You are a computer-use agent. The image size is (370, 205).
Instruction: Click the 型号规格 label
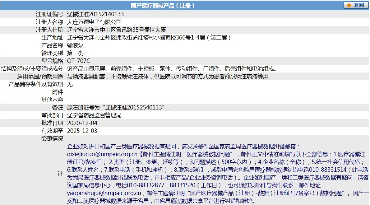52,61
